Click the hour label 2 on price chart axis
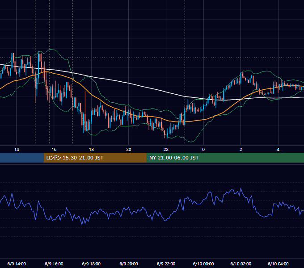The image size is (304, 268). tap(241, 150)
